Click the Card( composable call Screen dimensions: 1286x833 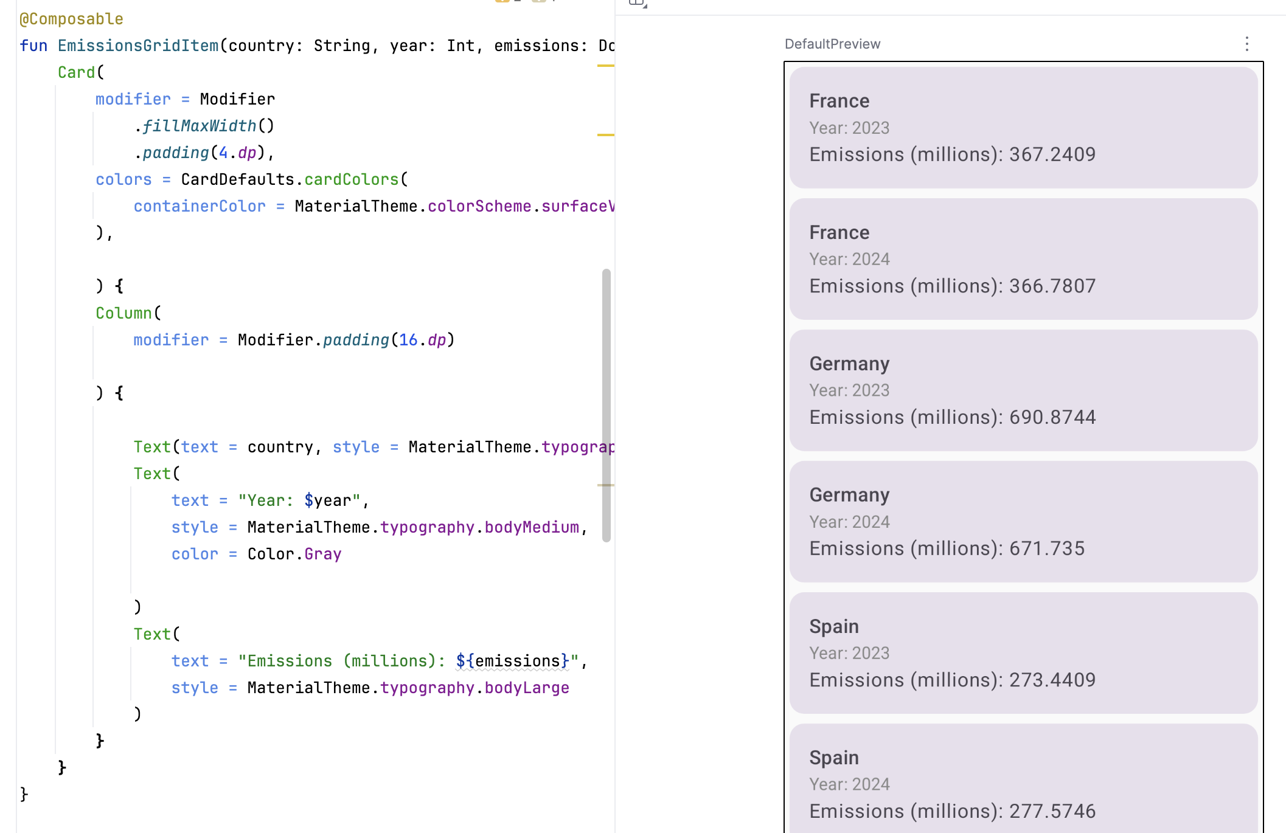(x=81, y=72)
